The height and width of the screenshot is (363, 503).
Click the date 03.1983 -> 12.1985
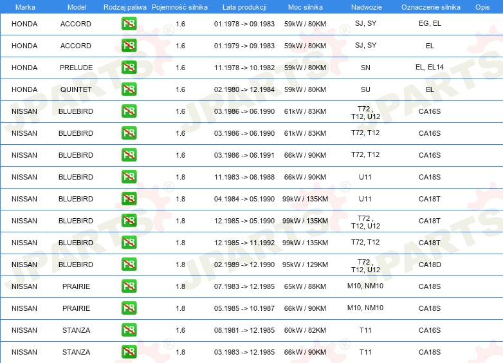244,352
